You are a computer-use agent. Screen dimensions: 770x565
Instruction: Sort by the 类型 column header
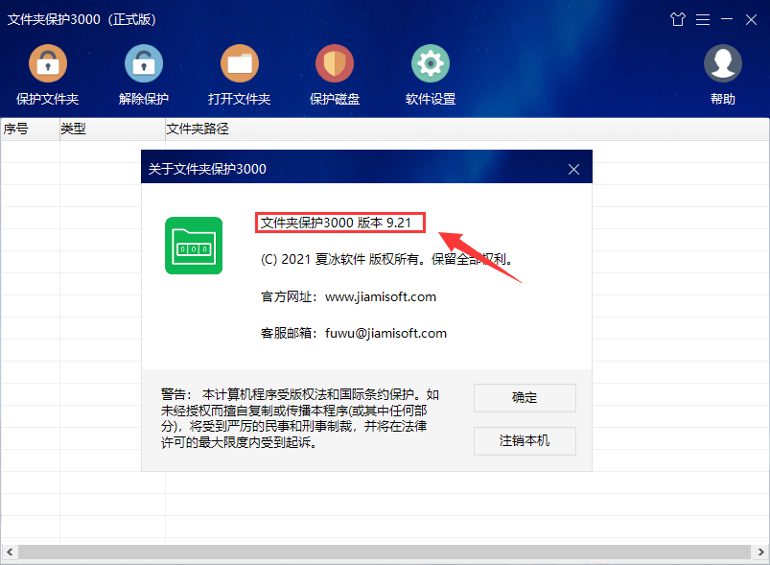click(x=112, y=129)
